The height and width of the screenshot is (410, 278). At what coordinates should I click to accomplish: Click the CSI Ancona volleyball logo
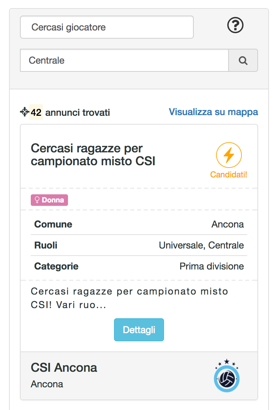click(227, 377)
